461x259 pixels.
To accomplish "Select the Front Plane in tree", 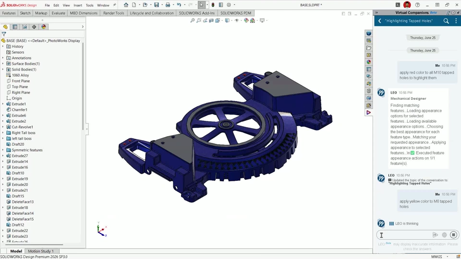I will (x=21, y=81).
